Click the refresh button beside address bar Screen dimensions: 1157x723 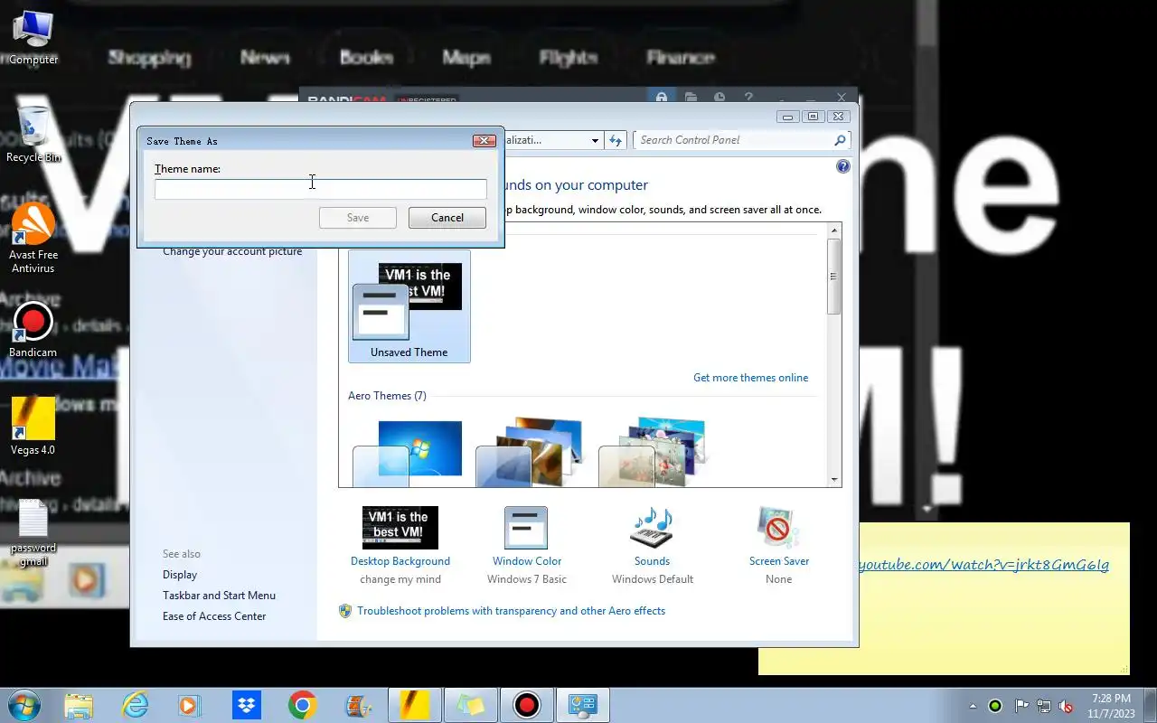point(616,140)
